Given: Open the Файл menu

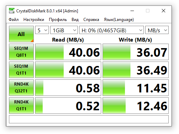Looking at the screenshot, I should pyautogui.click(x=13, y=20).
